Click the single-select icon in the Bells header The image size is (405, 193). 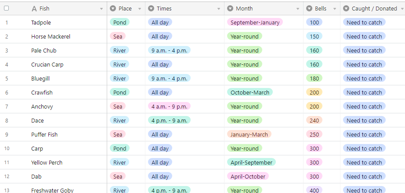309,8
